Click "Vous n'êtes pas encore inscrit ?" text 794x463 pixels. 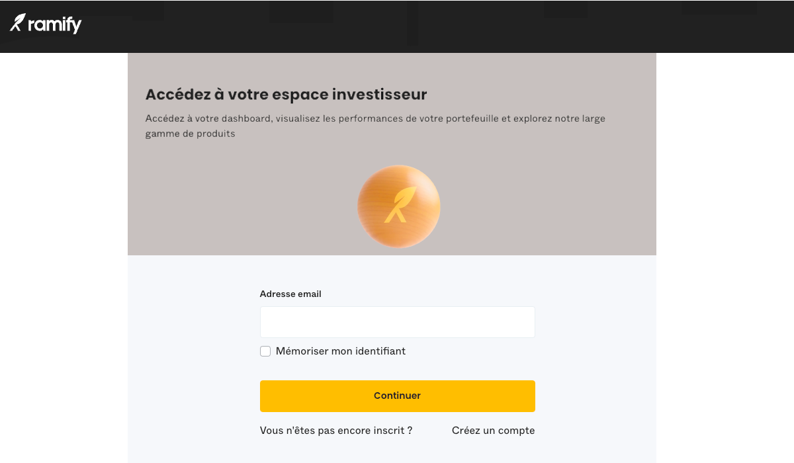(x=335, y=430)
